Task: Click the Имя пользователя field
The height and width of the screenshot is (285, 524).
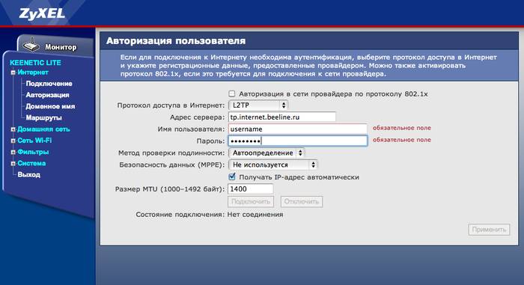Action: click(x=298, y=129)
